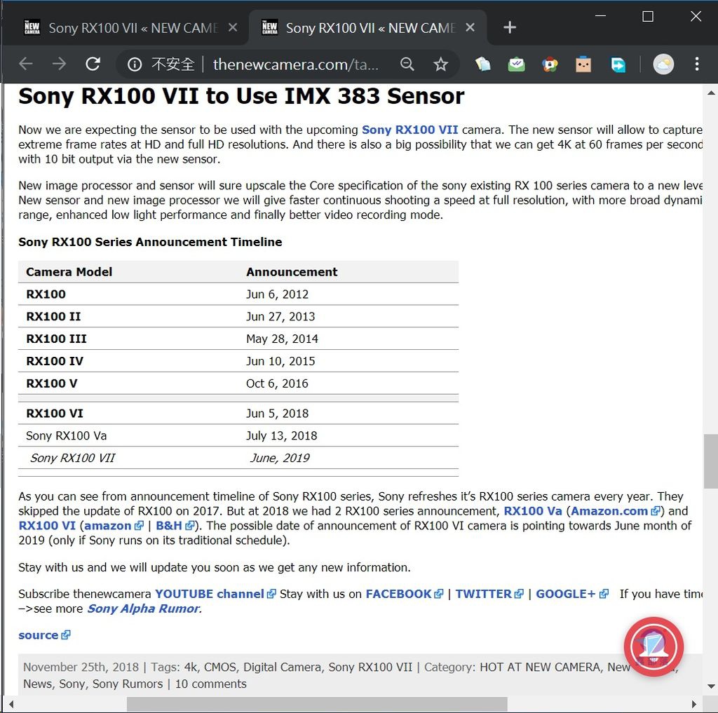Screen dimensions: 718x713
Task: Open the green checkmark mail extension
Action: pyautogui.click(x=516, y=64)
